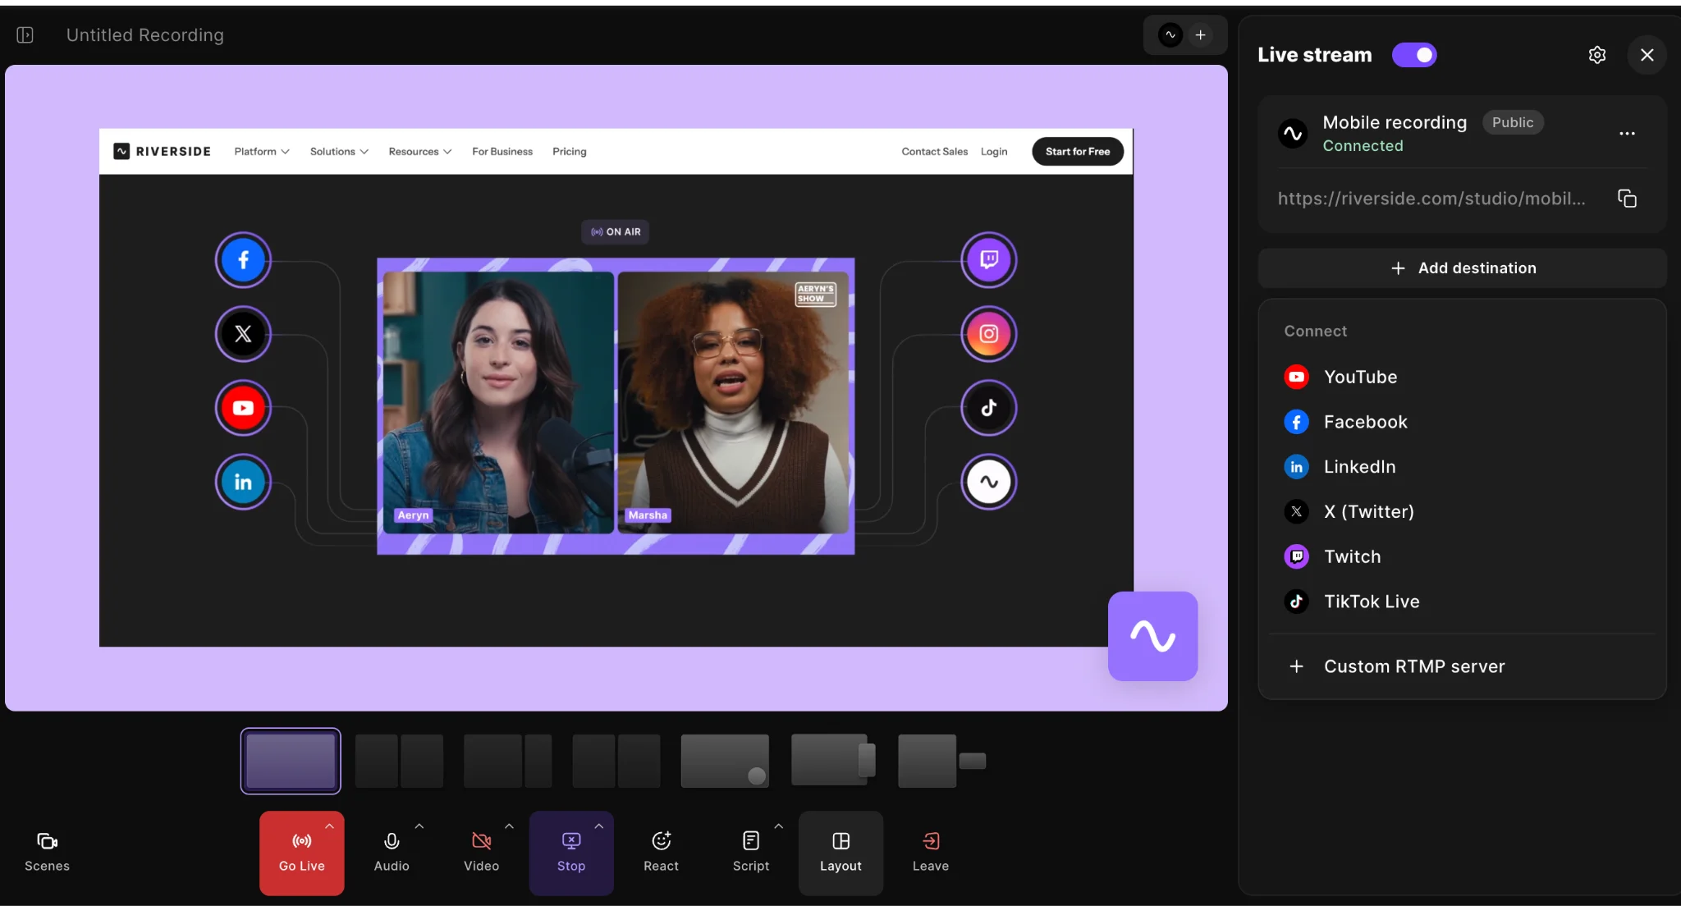Screen dimensions: 1681x906
Task: Click Pricing in shared page nav
Action: coord(569,152)
